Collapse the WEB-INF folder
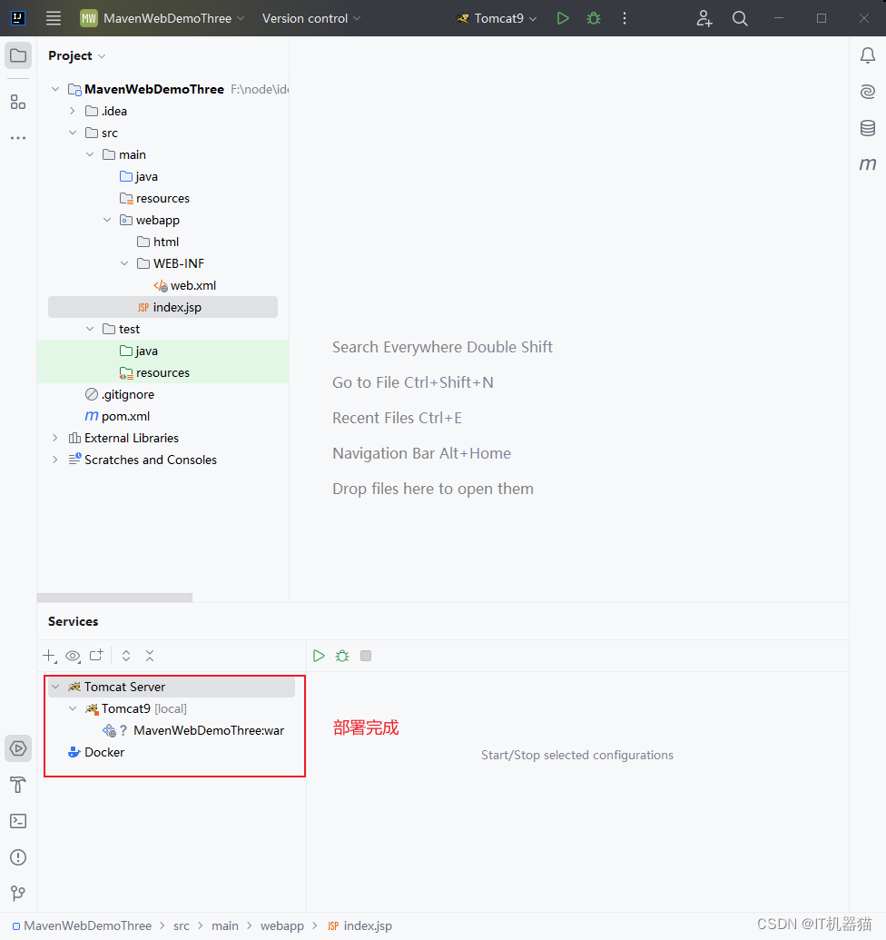This screenshot has height=940, width=886. click(124, 263)
